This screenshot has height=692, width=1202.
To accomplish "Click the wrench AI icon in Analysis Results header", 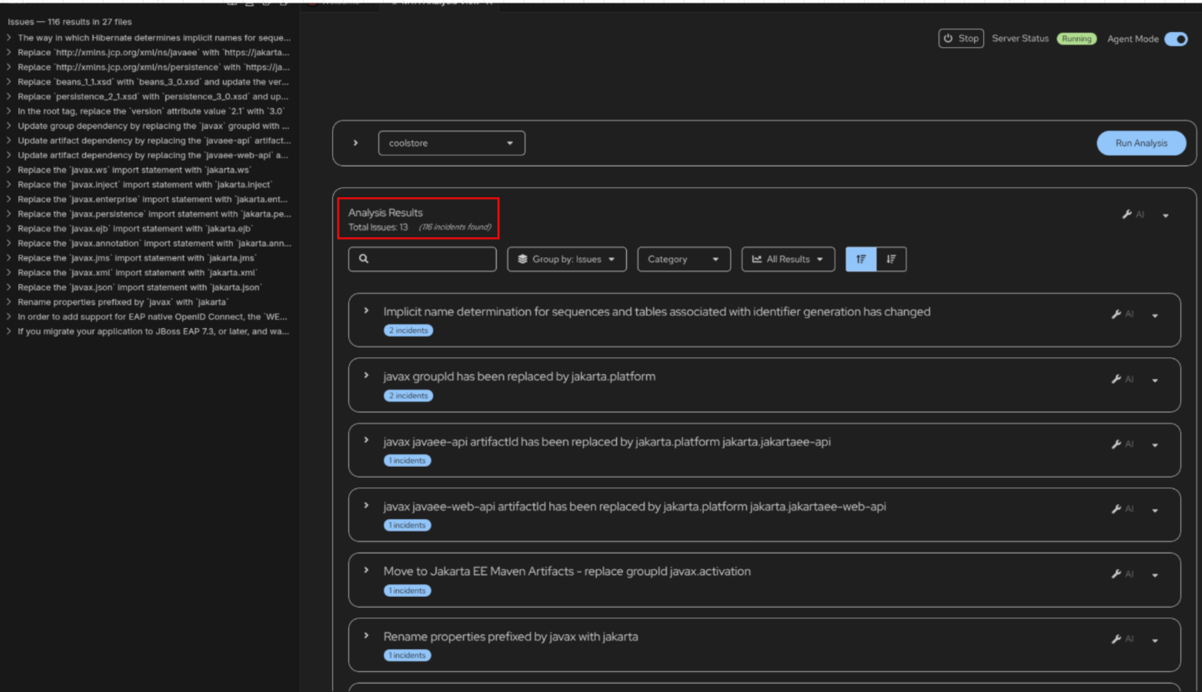I will (1133, 215).
